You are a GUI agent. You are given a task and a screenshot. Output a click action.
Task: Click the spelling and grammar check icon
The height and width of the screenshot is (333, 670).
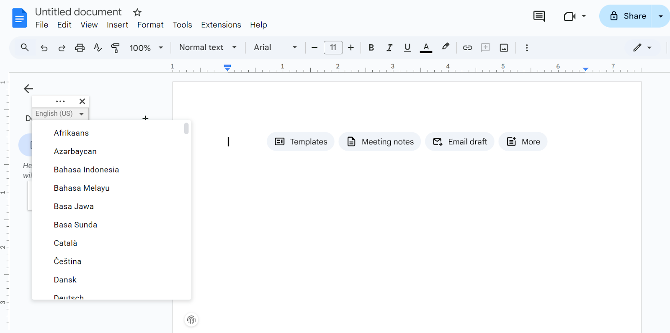pyautogui.click(x=98, y=48)
